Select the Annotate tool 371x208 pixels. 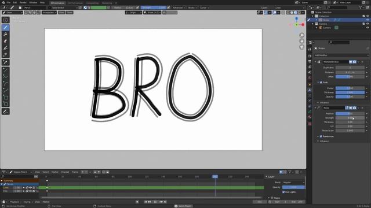[5, 112]
